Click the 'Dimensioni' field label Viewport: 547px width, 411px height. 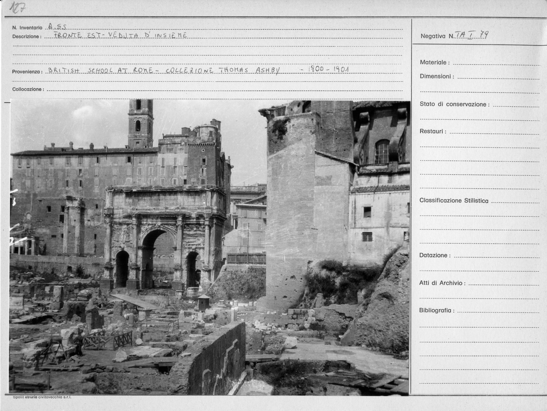[x=437, y=77]
